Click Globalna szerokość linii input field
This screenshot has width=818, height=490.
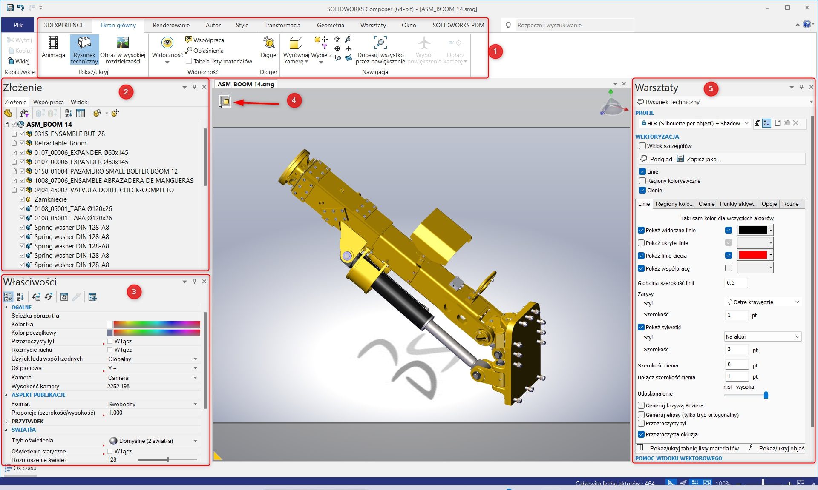coord(736,282)
